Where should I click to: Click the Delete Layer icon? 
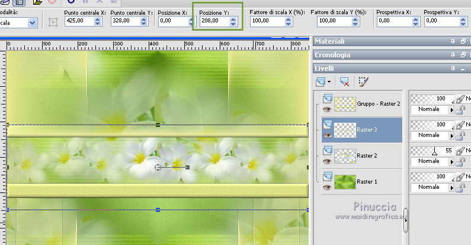coord(344,81)
